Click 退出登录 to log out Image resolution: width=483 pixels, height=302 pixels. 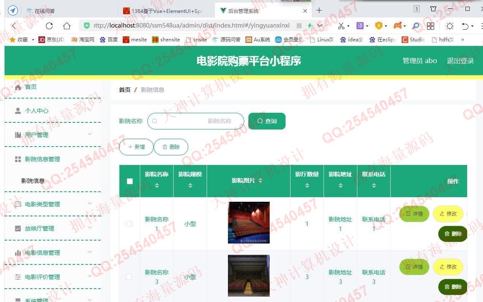(x=460, y=61)
